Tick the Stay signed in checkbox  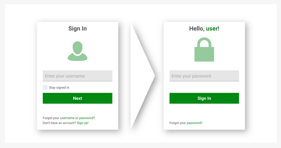coord(45,87)
